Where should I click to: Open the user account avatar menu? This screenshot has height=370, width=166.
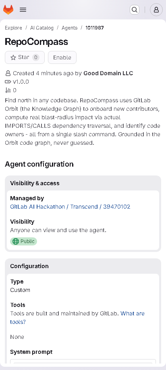156,10
